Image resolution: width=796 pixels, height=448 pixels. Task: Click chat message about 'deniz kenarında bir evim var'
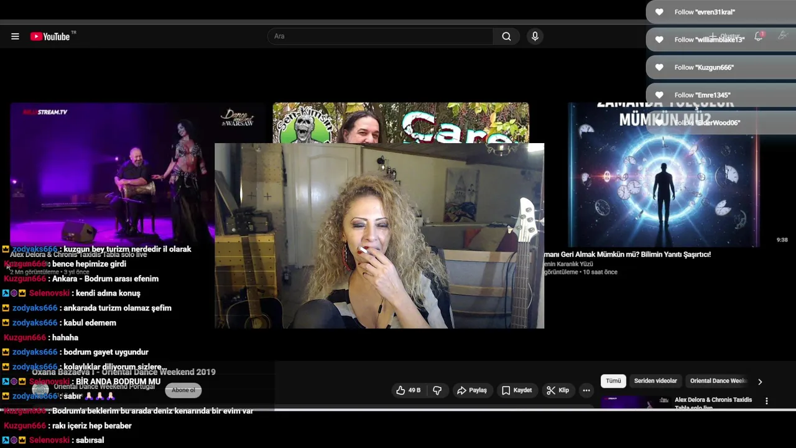152,411
